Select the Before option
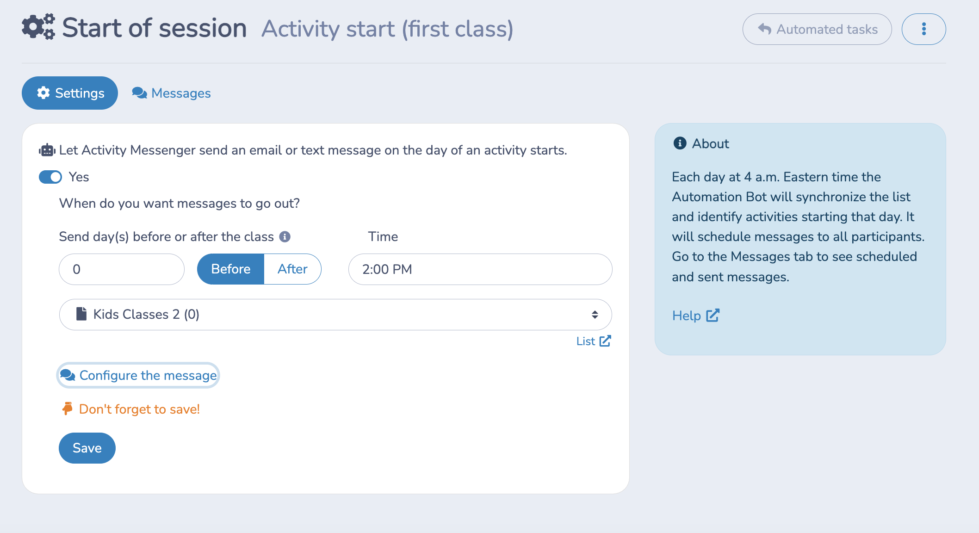The height and width of the screenshot is (533, 979). click(230, 269)
